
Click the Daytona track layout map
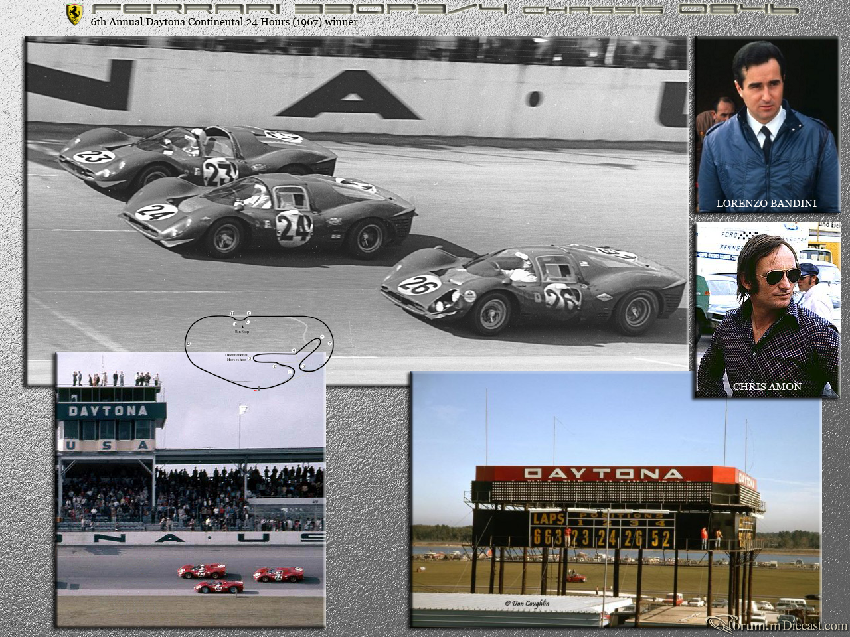point(259,351)
